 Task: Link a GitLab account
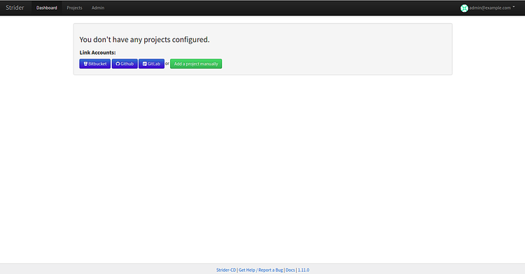pos(151,64)
